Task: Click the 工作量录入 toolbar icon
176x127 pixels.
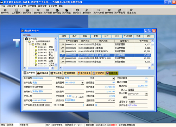Action: pos(17,11)
